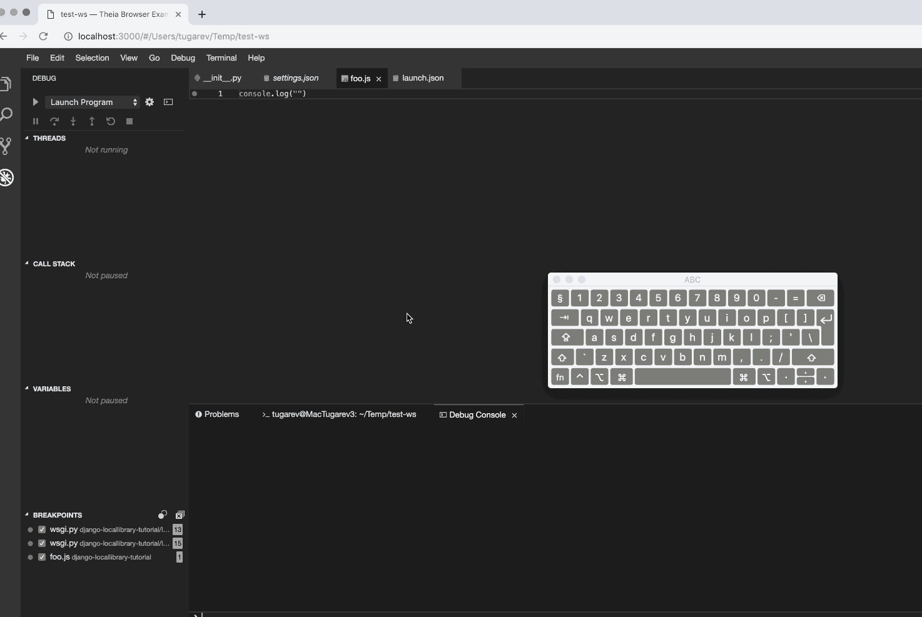Disable the wsgi.py line 13 breakpoint
The width and height of the screenshot is (922, 617).
43,529
